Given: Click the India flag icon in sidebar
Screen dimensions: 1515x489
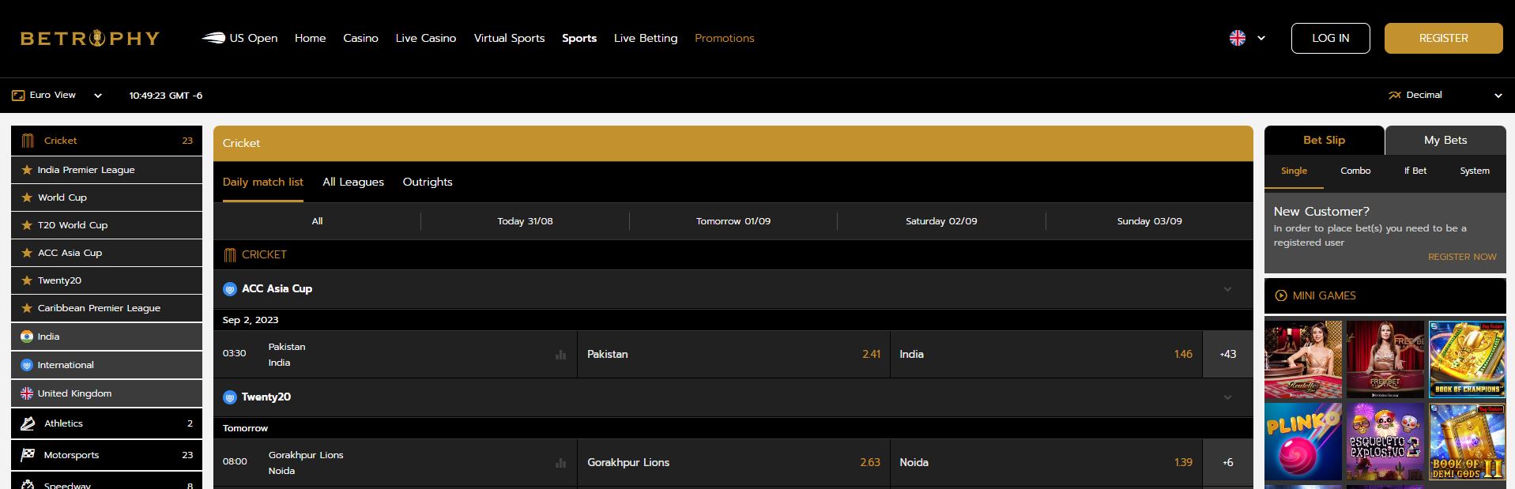Looking at the screenshot, I should [27, 337].
